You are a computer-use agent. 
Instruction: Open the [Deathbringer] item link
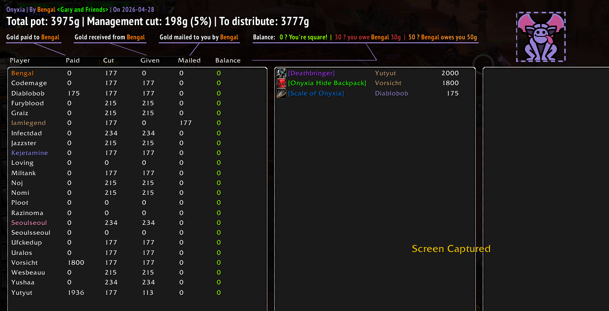pyautogui.click(x=311, y=73)
